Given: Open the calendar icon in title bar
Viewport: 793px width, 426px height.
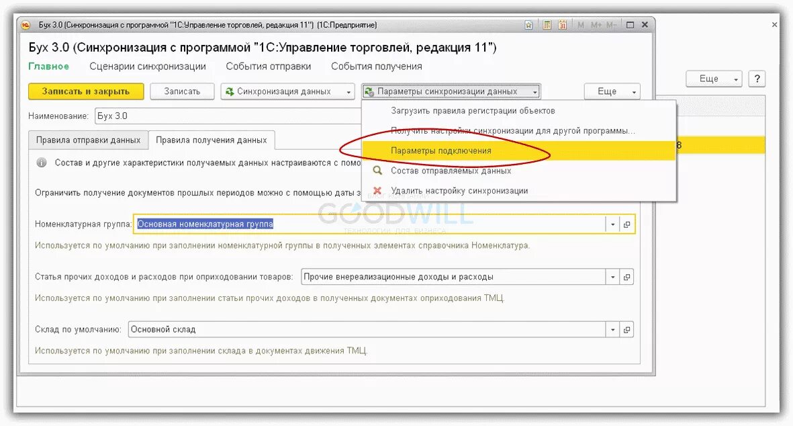Looking at the screenshot, I should (562, 25).
